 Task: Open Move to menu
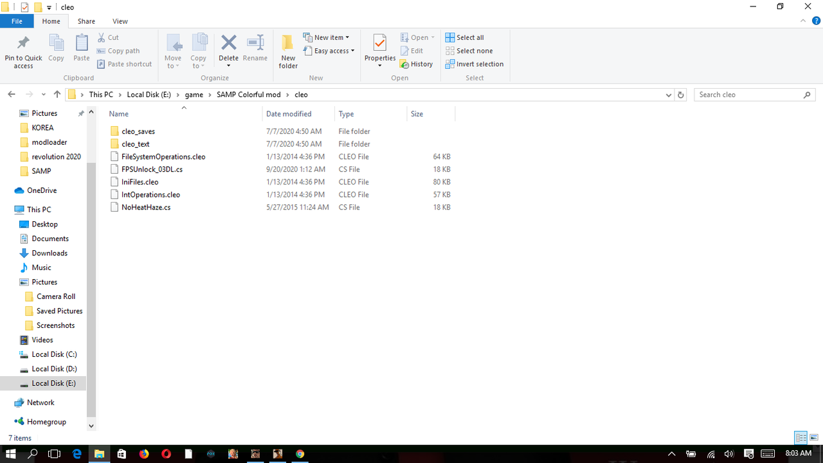pyautogui.click(x=173, y=52)
